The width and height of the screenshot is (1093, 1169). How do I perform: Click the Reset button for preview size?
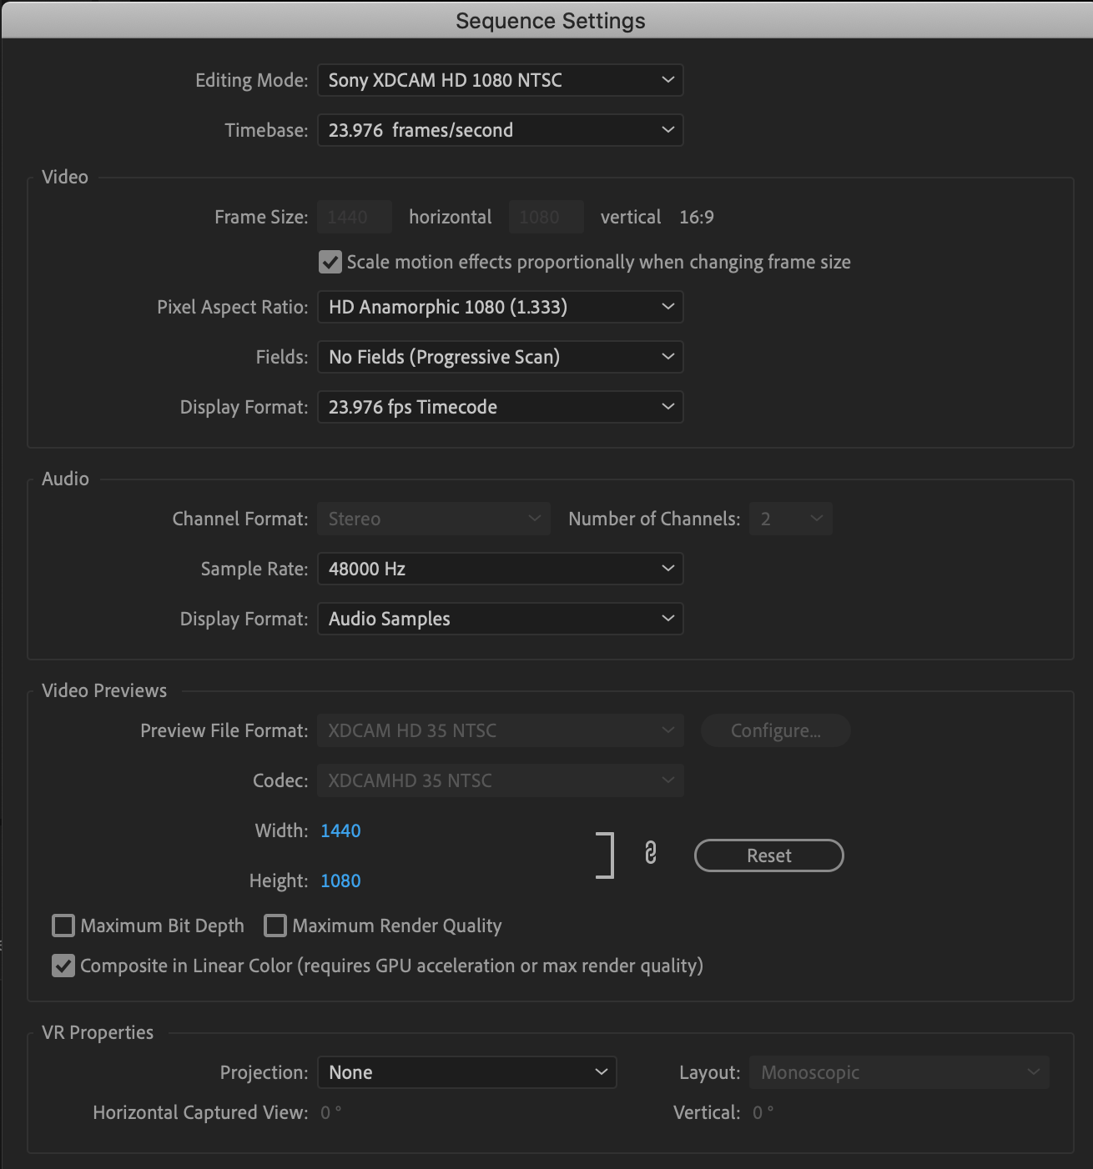[768, 856]
